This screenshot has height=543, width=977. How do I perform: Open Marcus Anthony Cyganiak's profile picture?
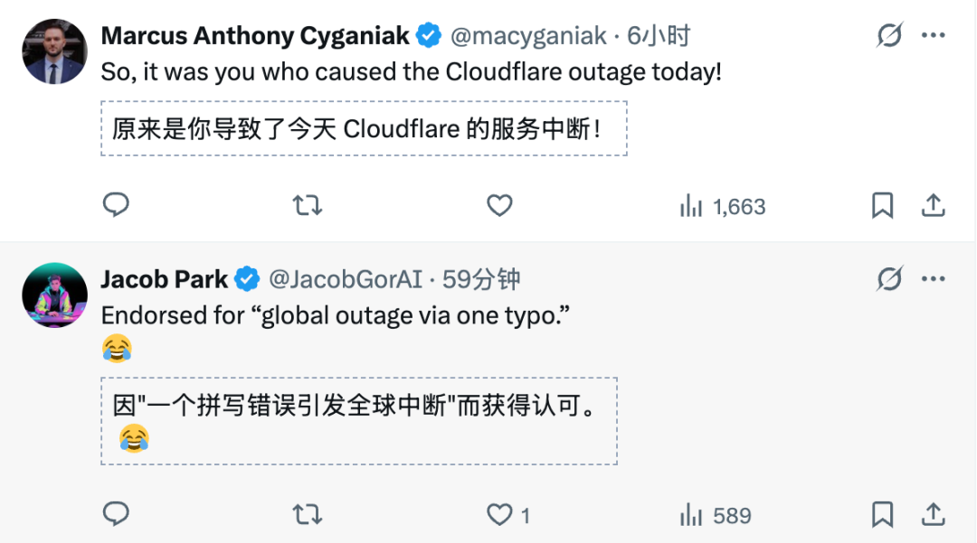[x=54, y=51]
